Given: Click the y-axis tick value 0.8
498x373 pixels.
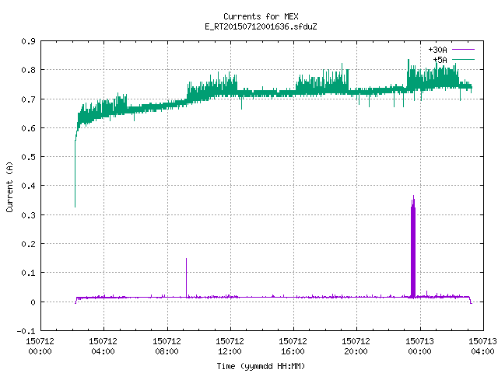Looking at the screenshot, I should (x=28, y=70).
